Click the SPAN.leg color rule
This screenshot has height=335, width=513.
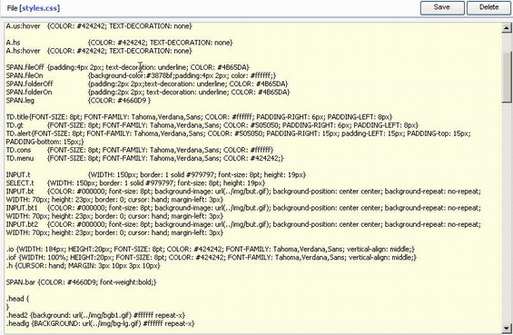78,101
